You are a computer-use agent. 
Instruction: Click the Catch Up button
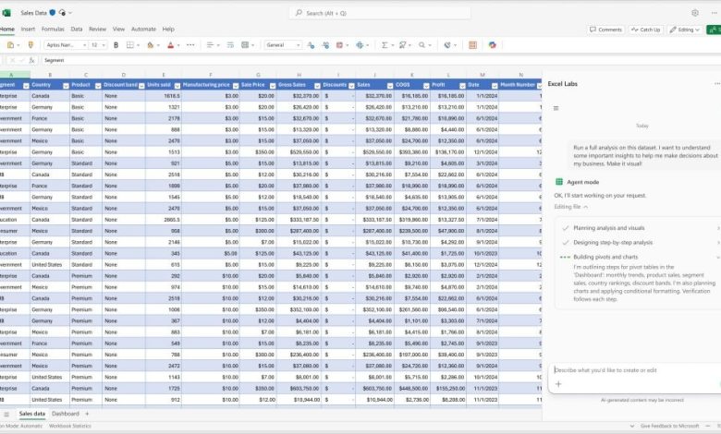click(x=647, y=29)
